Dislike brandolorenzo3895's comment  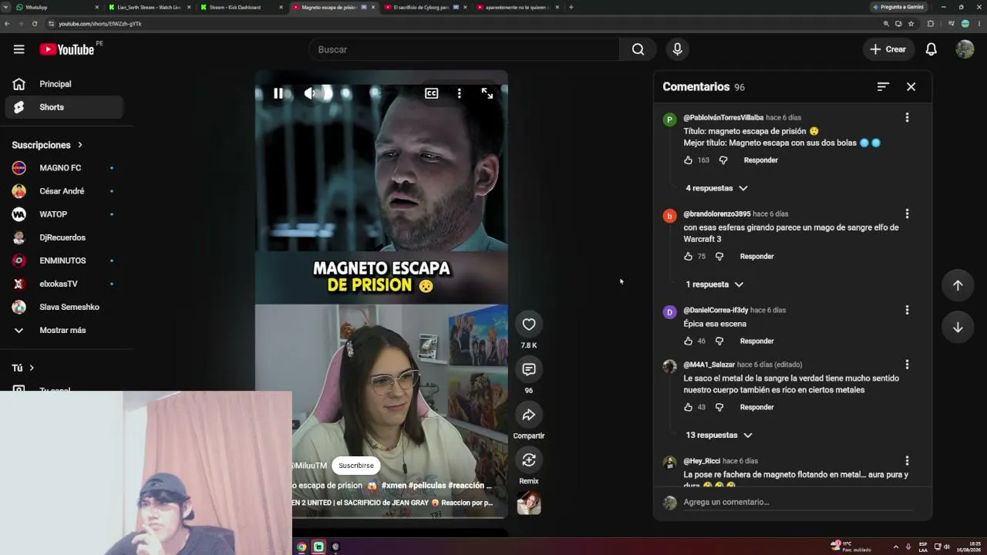click(719, 257)
